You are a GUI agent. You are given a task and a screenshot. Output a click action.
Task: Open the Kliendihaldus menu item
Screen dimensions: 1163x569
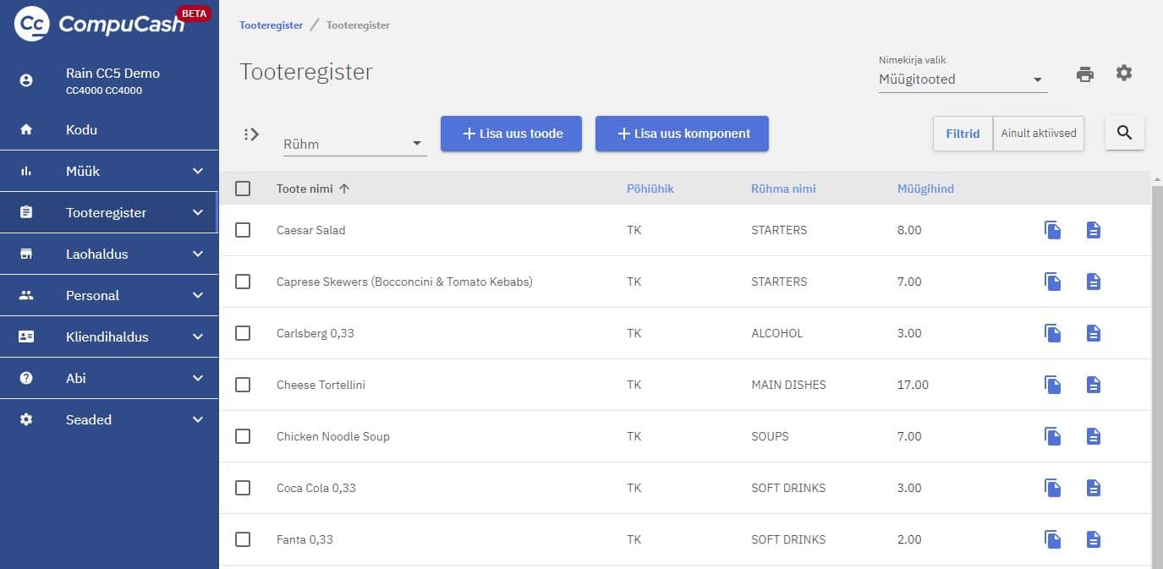(x=109, y=336)
